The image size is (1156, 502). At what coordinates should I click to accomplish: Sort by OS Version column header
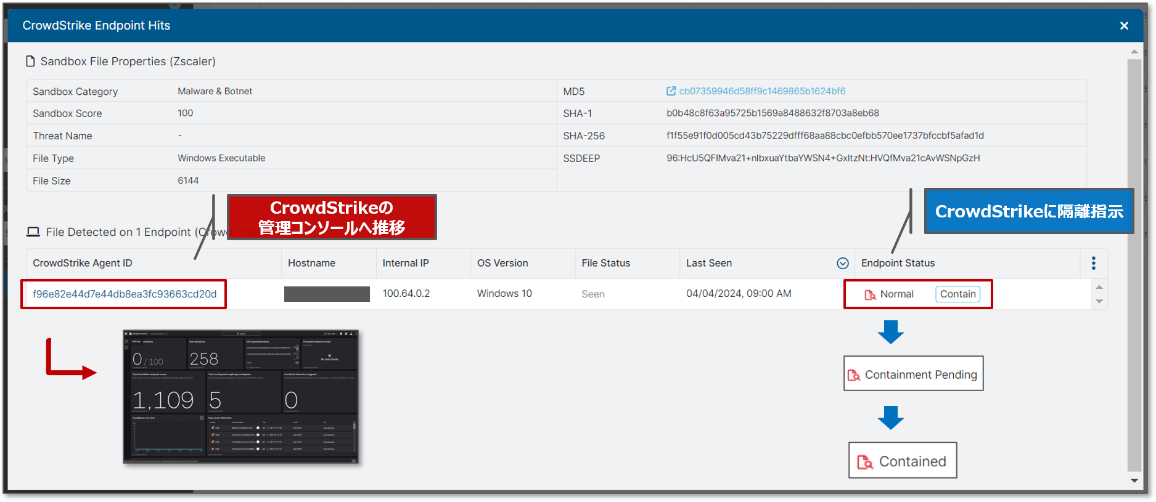coord(502,263)
